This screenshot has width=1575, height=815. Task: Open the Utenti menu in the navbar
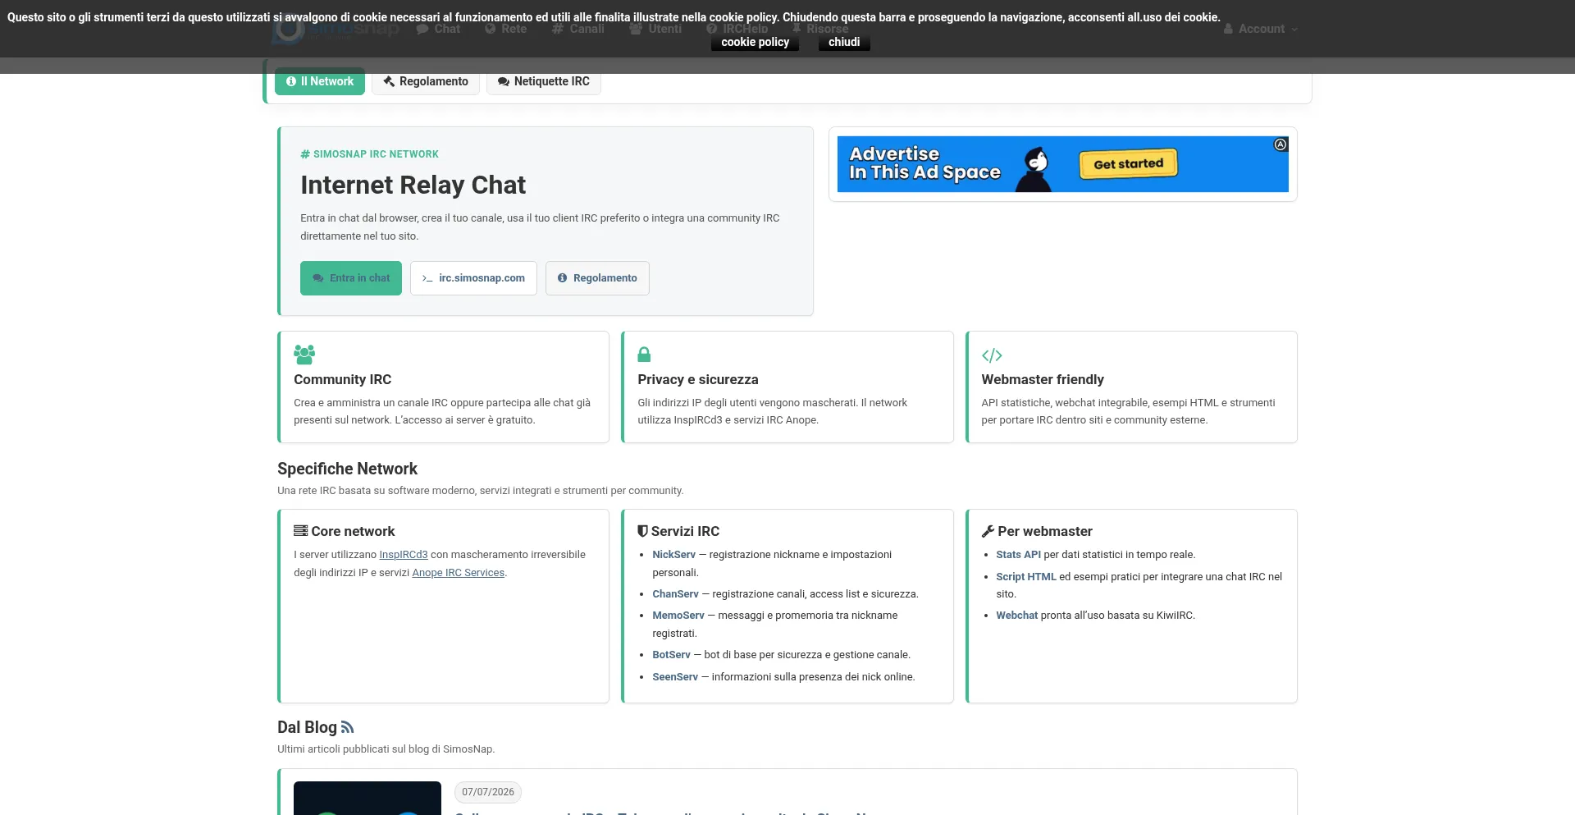655,29
